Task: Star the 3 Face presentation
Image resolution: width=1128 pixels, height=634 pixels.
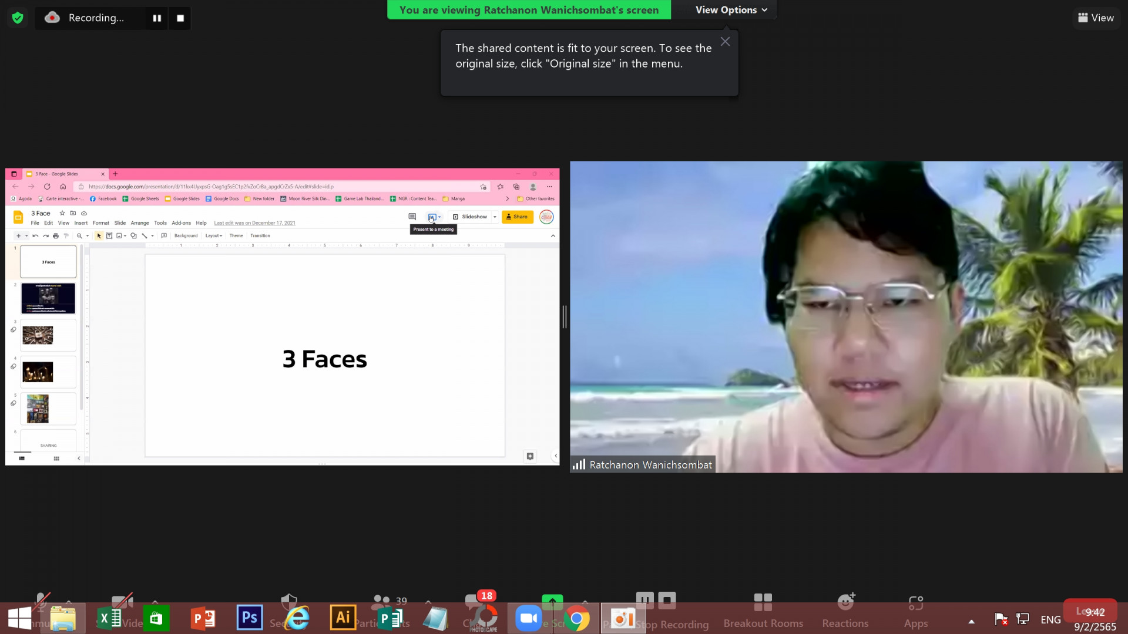Action: click(x=62, y=213)
